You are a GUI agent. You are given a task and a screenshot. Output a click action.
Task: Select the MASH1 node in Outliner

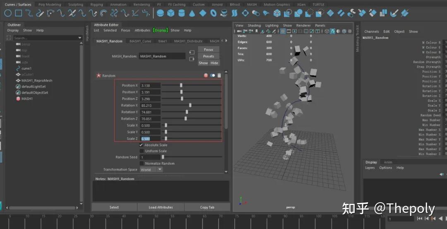(27, 99)
